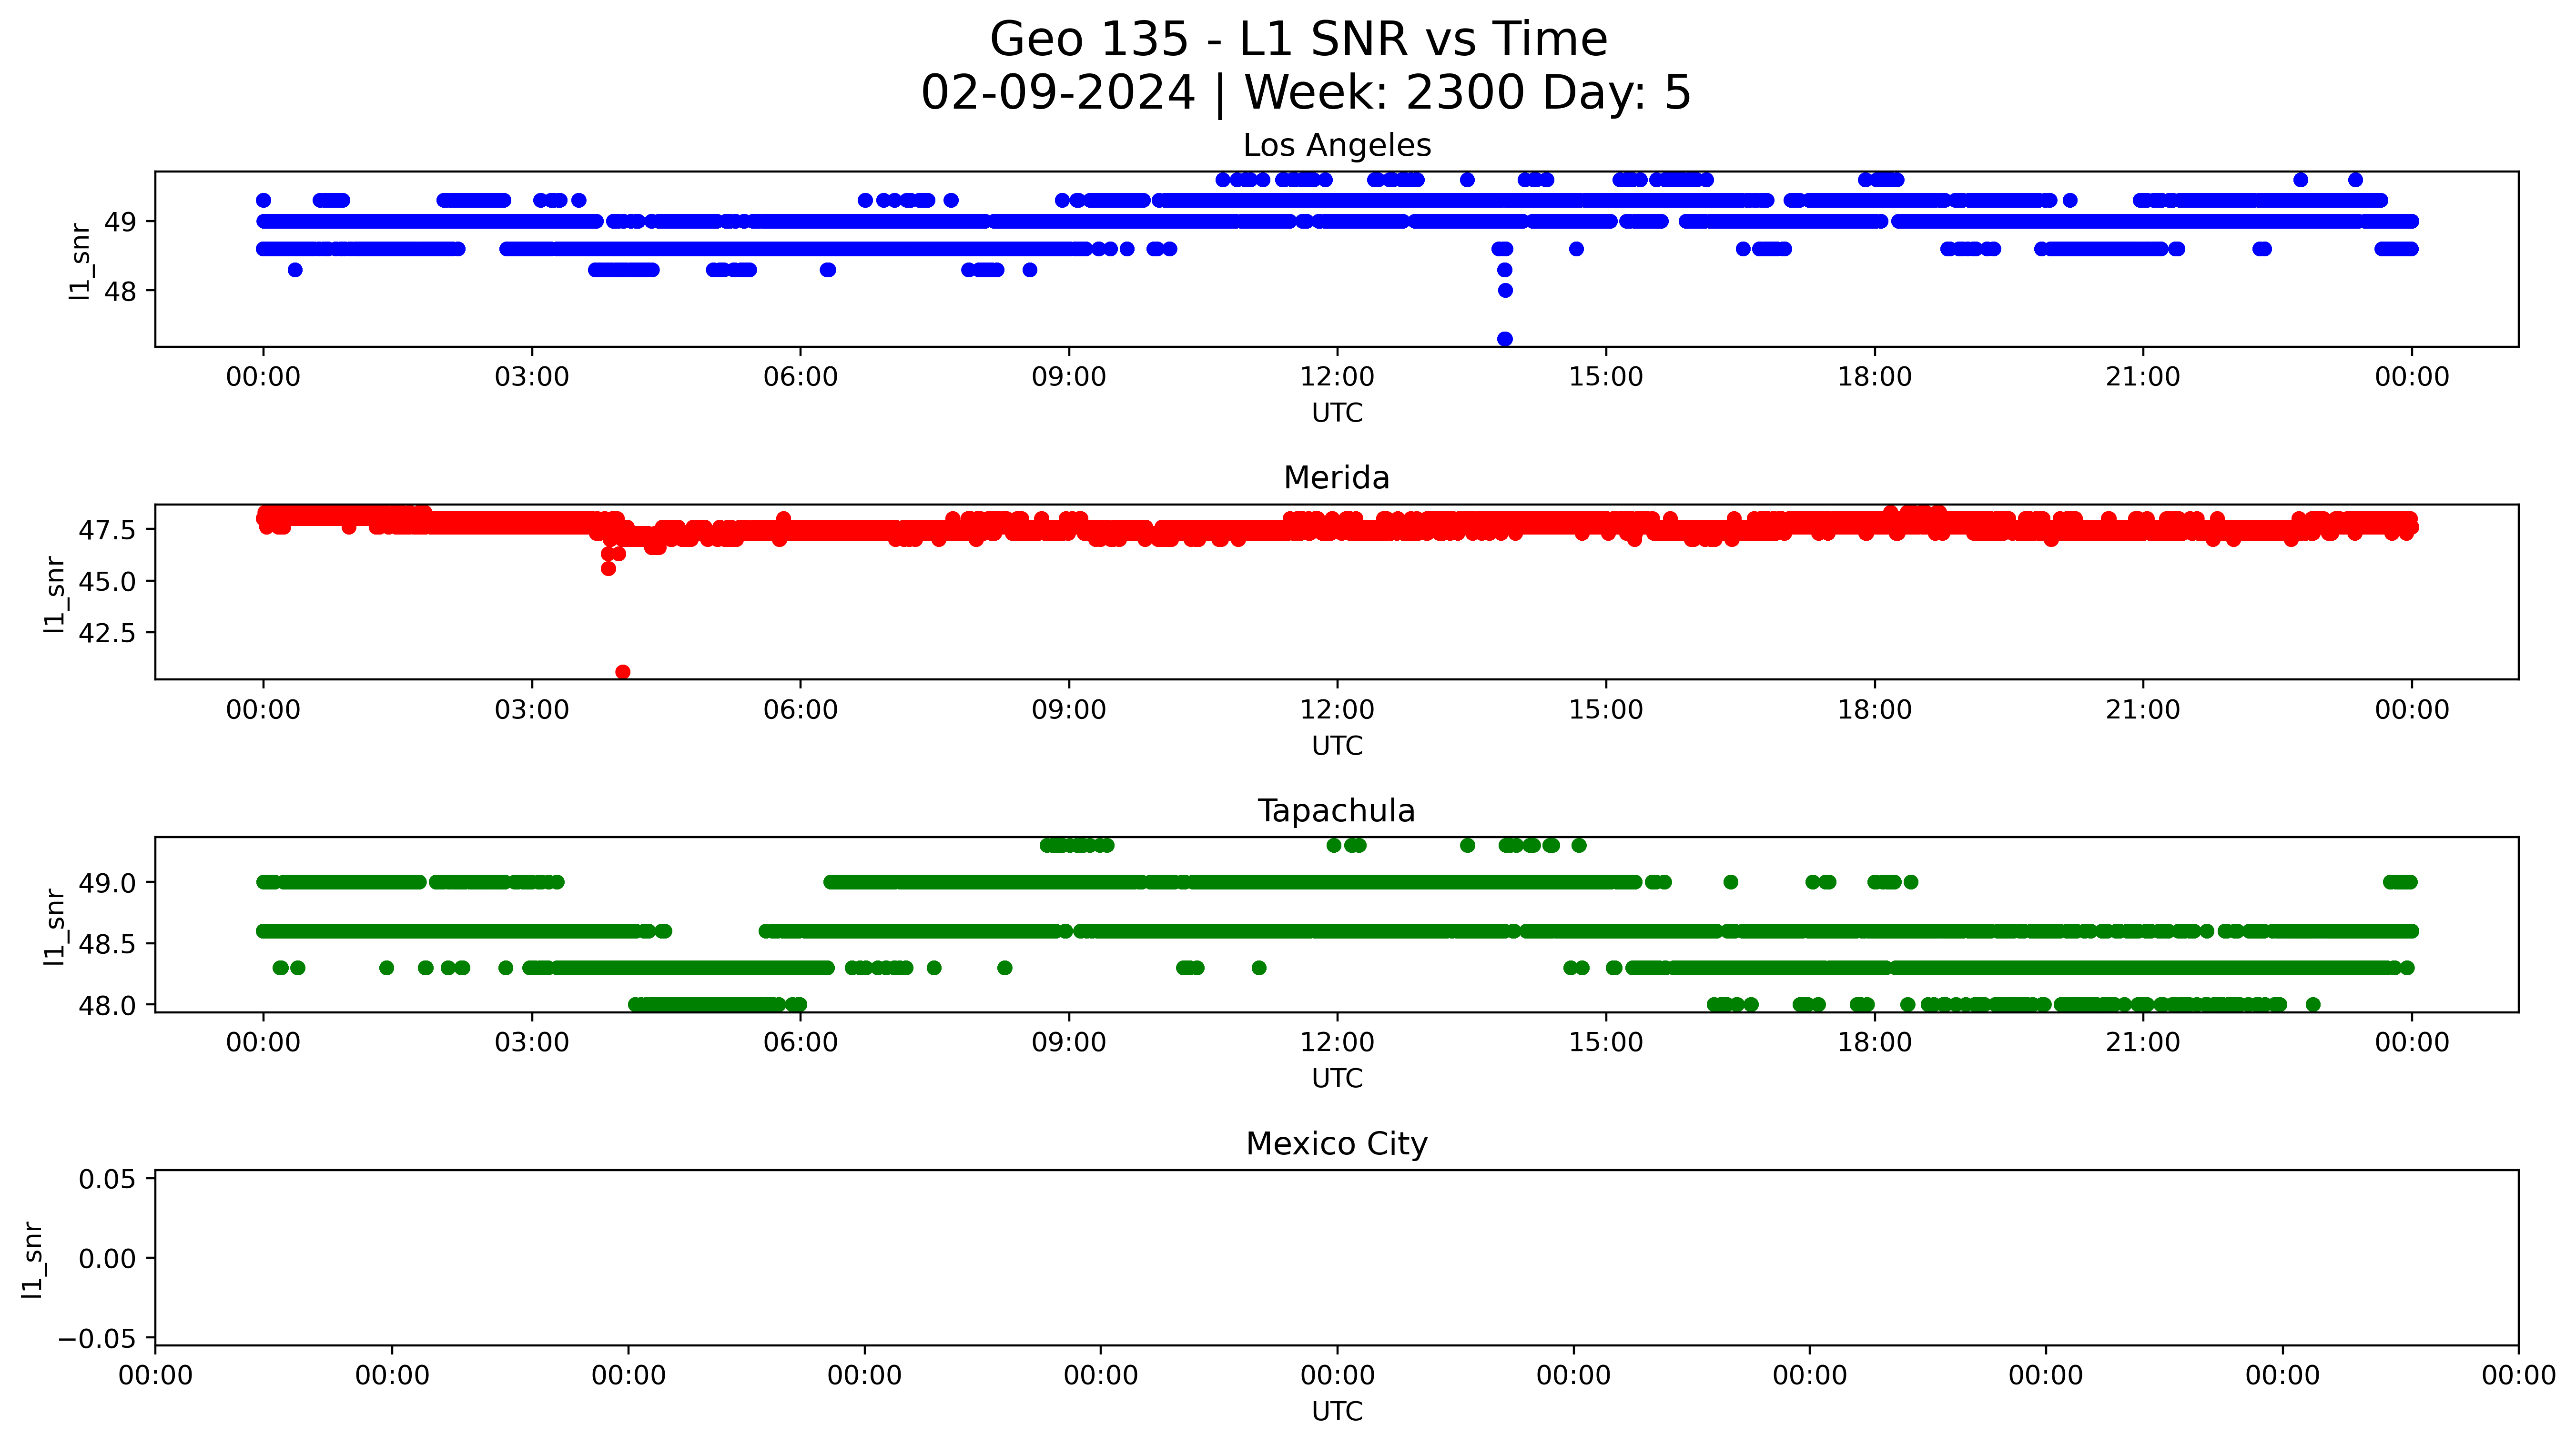The width and height of the screenshot is (2576, 1445).
Task: Click the "42.5" y-tick on Merida plot
Action: 108,633
